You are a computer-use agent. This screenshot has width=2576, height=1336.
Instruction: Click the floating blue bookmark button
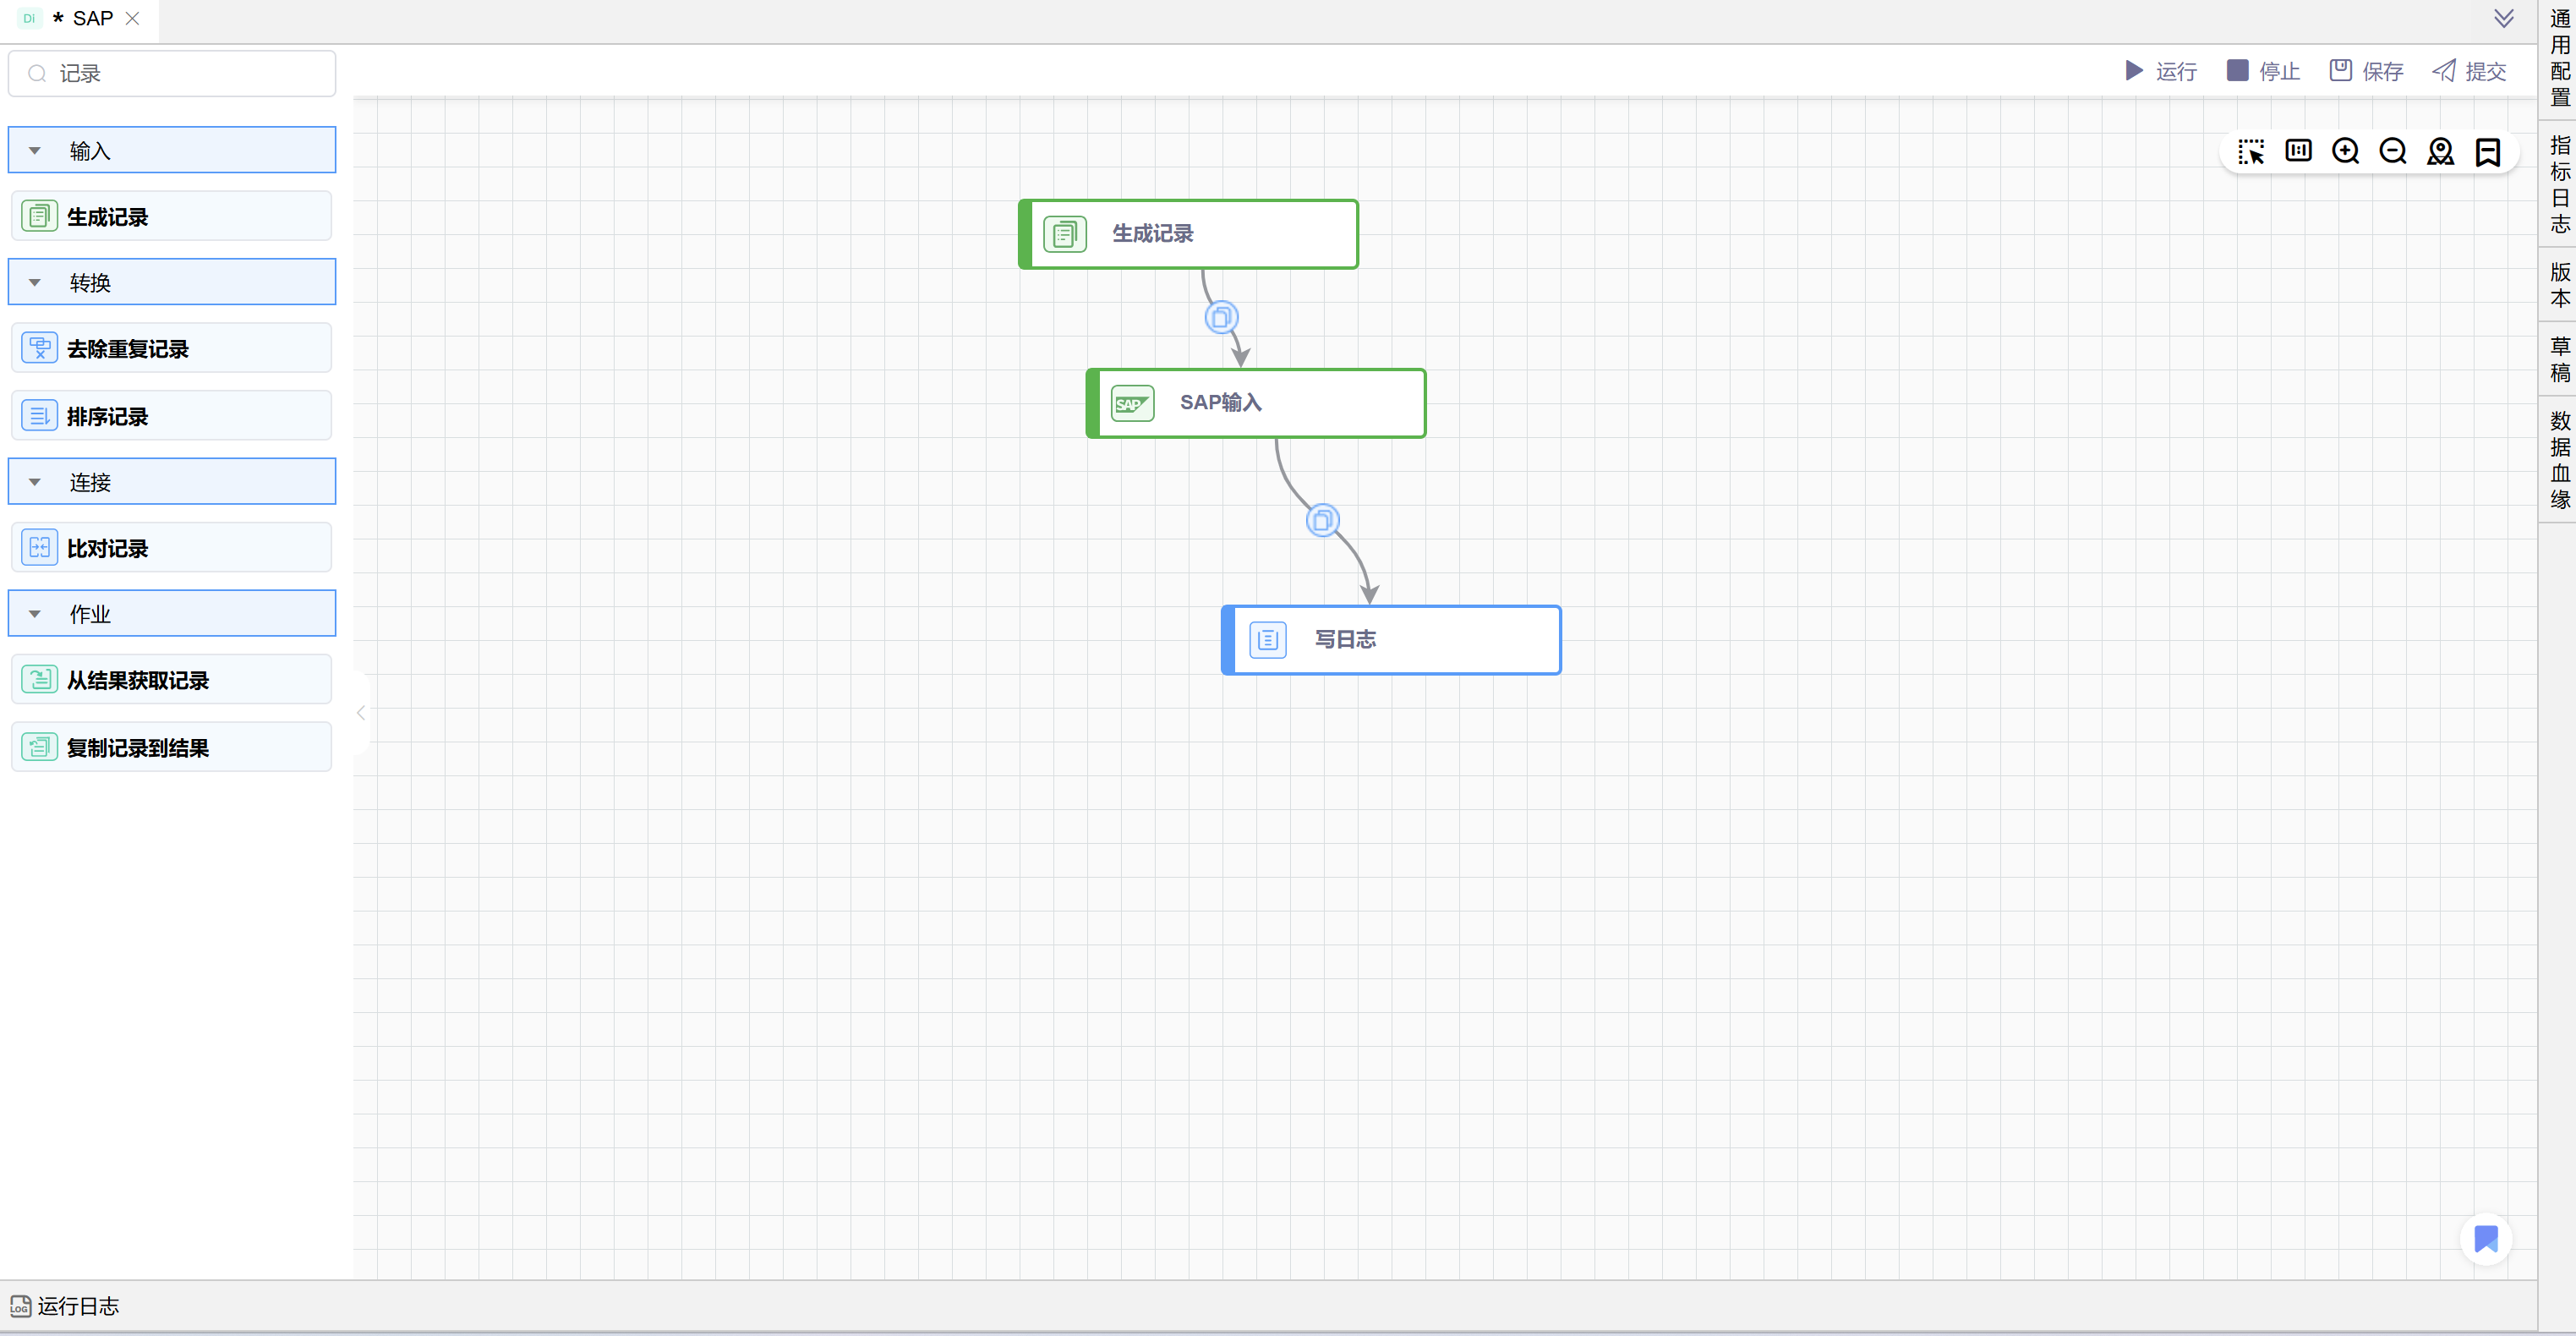(x=2486, y=1239)
